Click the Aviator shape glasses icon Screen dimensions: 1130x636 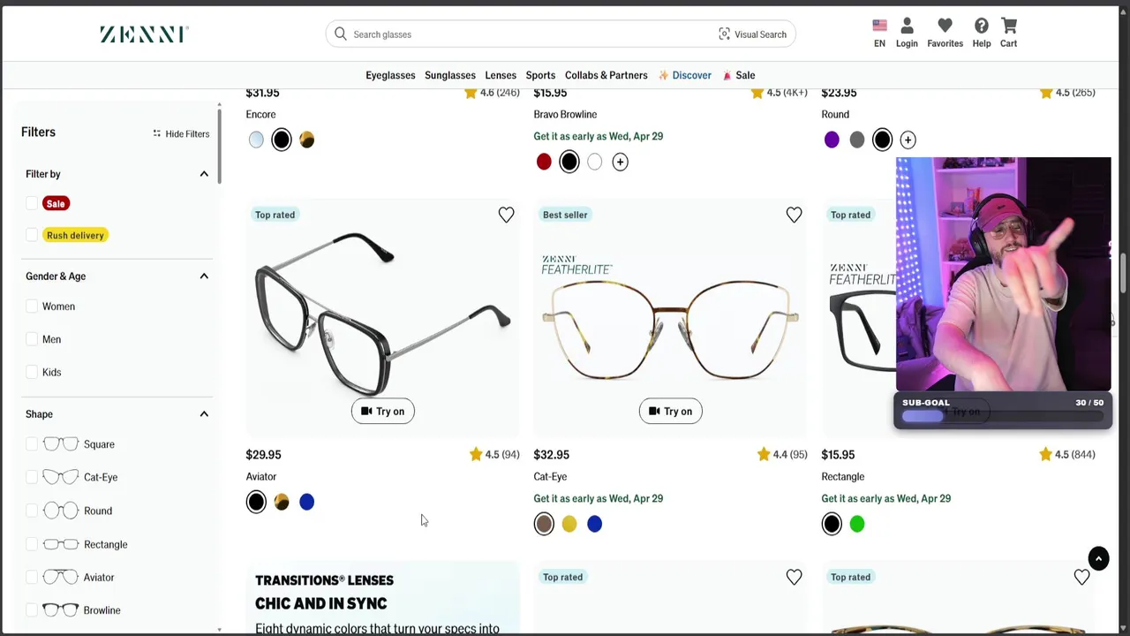tap(61, 577)
